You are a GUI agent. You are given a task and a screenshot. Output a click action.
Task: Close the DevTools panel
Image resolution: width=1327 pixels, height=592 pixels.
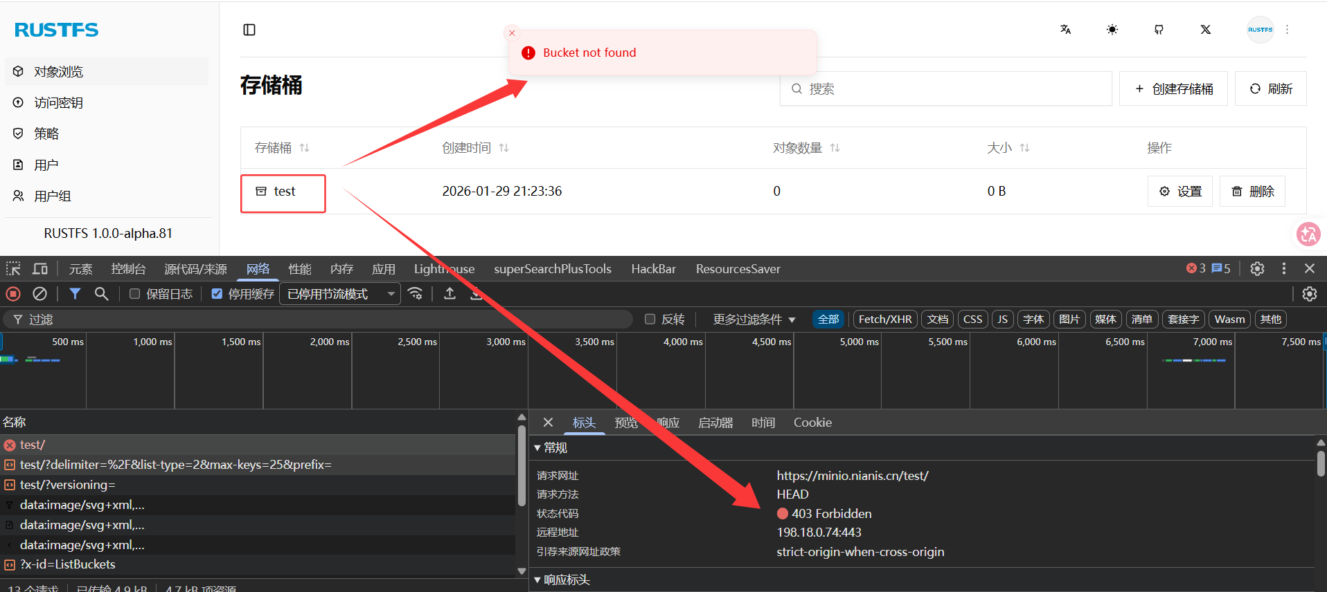point(1309,268)
